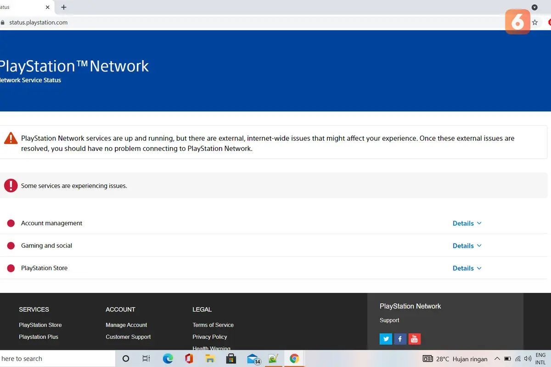The height and width of the screenshot is (367, 551).
Task: Switch to Google Chrome in the taskbar
Action: click(294, 359)
